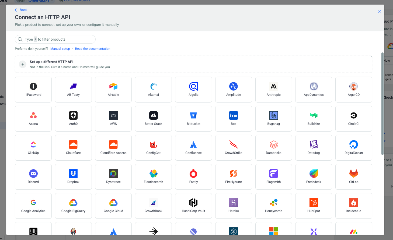Select the Cloudflare Access card
This screenshot has height=240, width=393.
coord(113,148)
